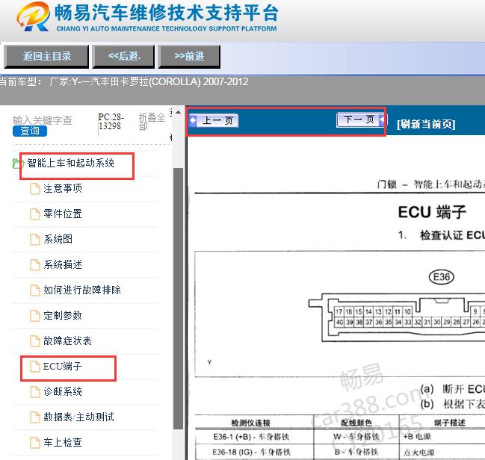
Task: Click the 查询 search button
Action: [30, 131]
